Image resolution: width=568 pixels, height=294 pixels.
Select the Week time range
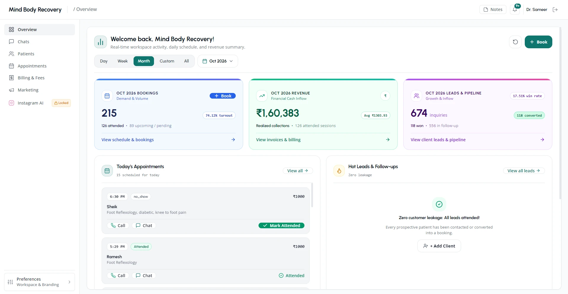pyautogui.click(x=123, y=61)
